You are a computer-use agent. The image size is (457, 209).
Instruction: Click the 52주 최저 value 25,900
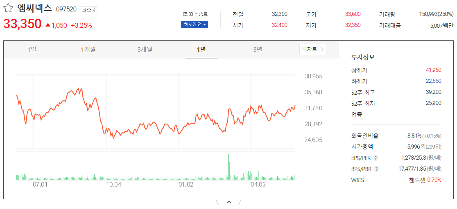(x=433, y=103)
